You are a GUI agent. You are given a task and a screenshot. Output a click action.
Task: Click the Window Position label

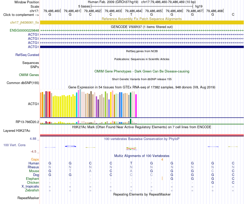27,2
